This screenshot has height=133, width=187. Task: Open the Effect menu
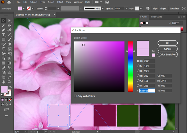coord(60,2)
